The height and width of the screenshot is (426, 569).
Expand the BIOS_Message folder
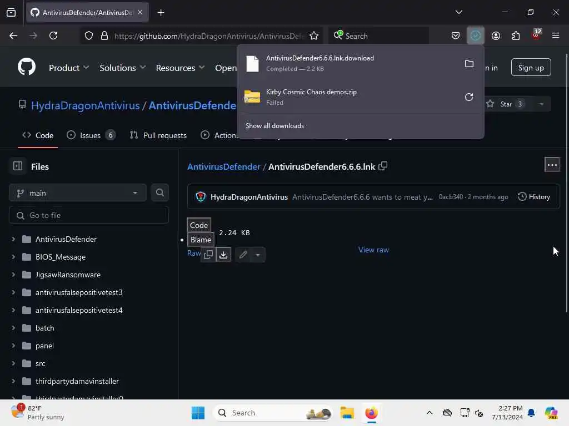point(13,257)
